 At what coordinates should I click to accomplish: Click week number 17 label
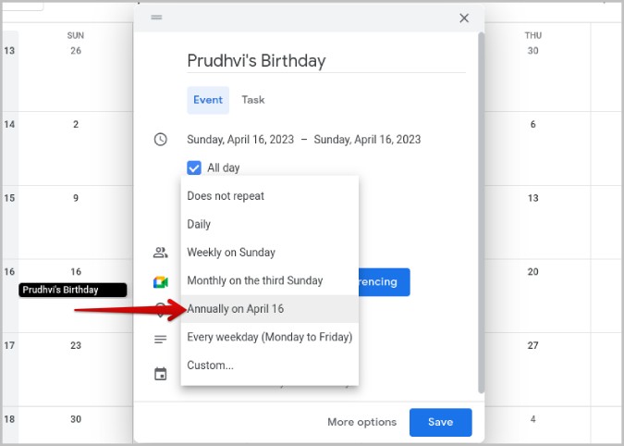click(9, 345)
